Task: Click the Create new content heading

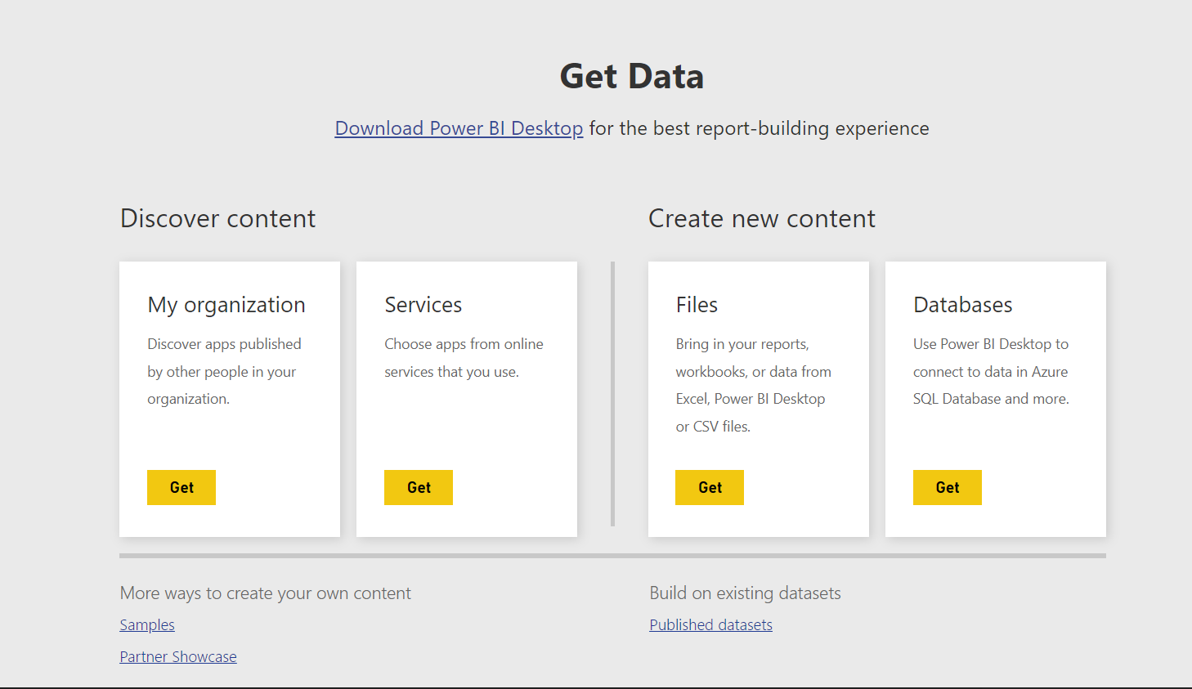Action: tap(762, 219)
